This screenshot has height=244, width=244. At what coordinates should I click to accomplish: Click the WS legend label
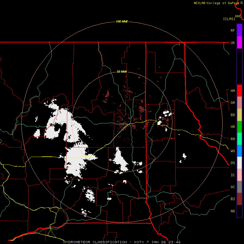[x=233, y=151]
